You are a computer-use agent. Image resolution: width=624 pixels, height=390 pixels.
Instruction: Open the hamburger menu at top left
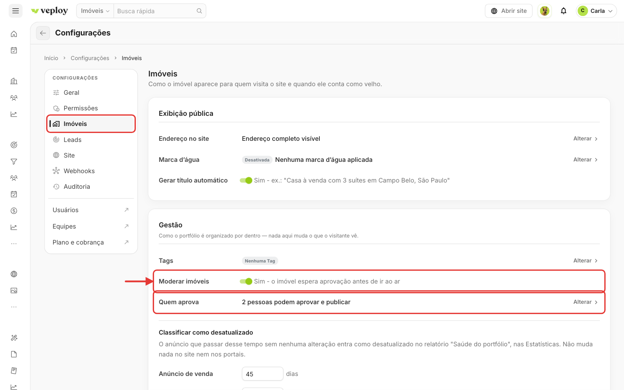pos(16,11)
